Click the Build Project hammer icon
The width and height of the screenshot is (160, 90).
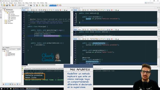tap(34, 5)
